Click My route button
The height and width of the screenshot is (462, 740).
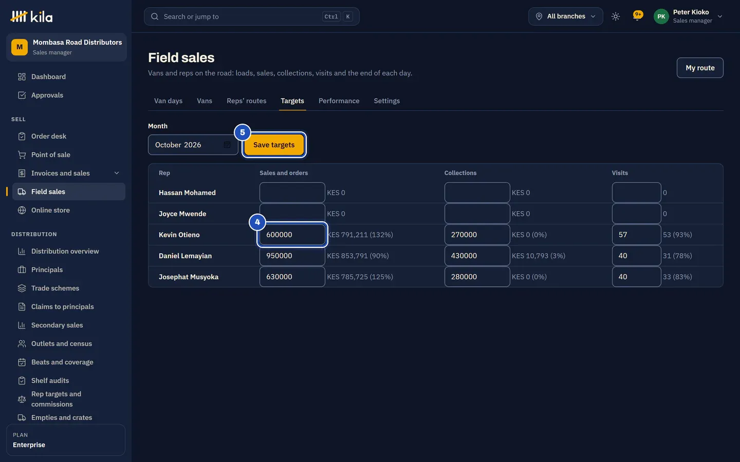point(700,68)
